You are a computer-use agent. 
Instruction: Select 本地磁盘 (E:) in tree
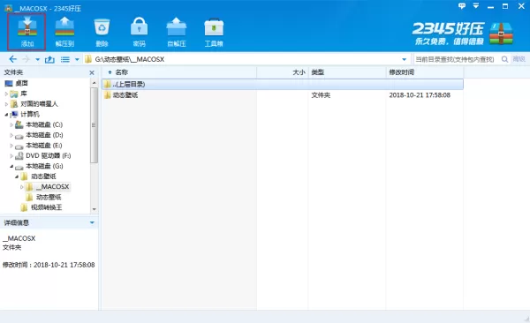click(43, 146)
